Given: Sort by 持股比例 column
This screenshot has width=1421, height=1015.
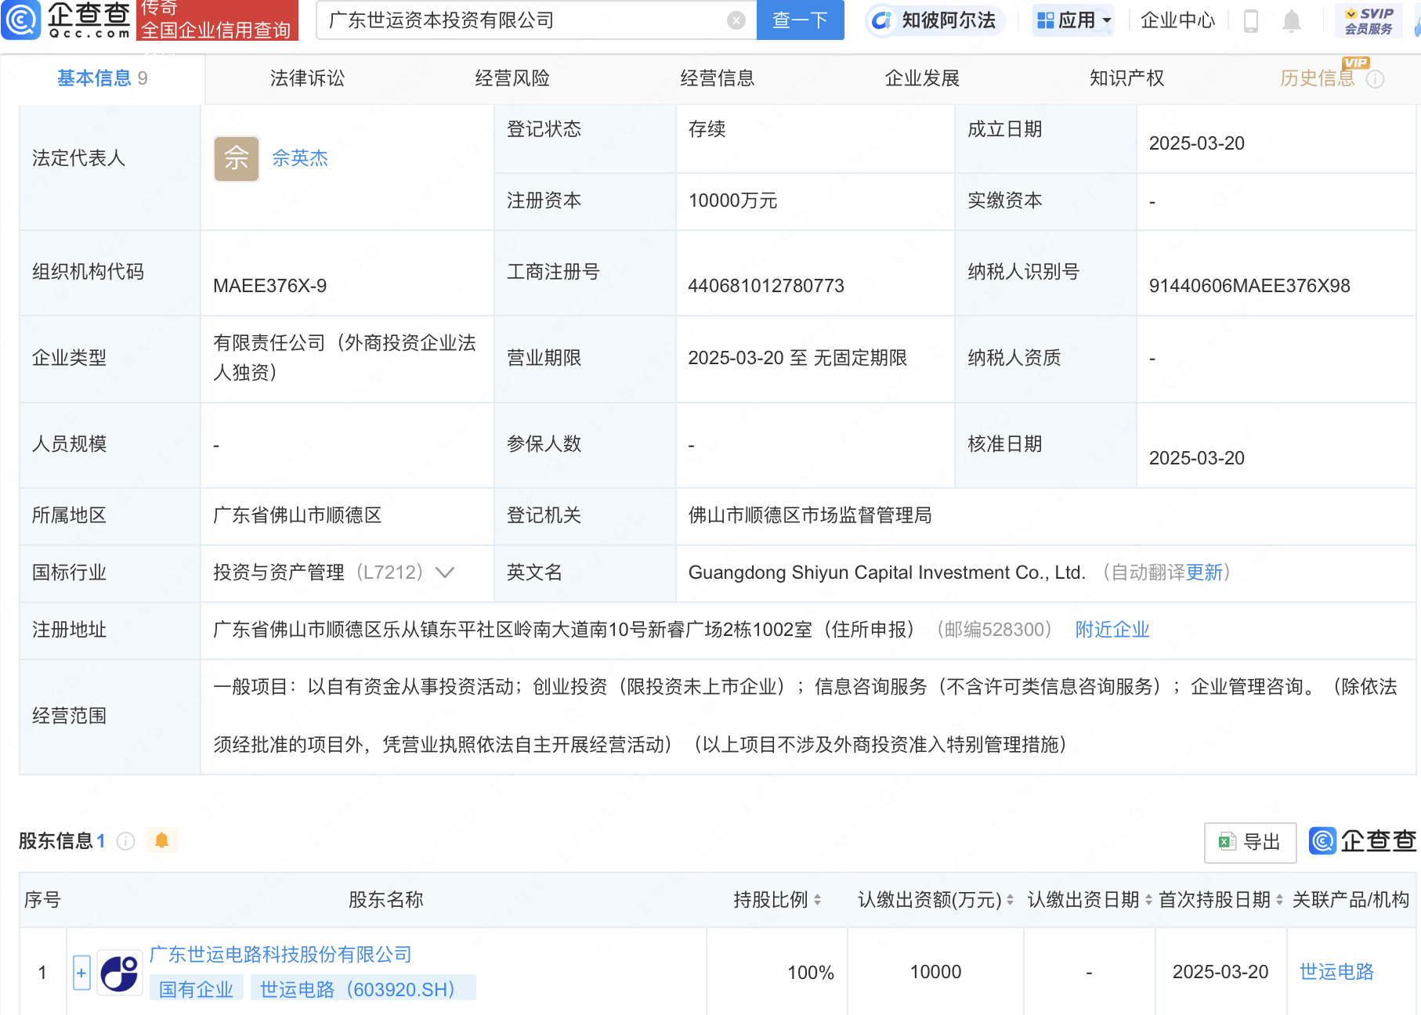Looking at the screenshot, I should point(817,900).
